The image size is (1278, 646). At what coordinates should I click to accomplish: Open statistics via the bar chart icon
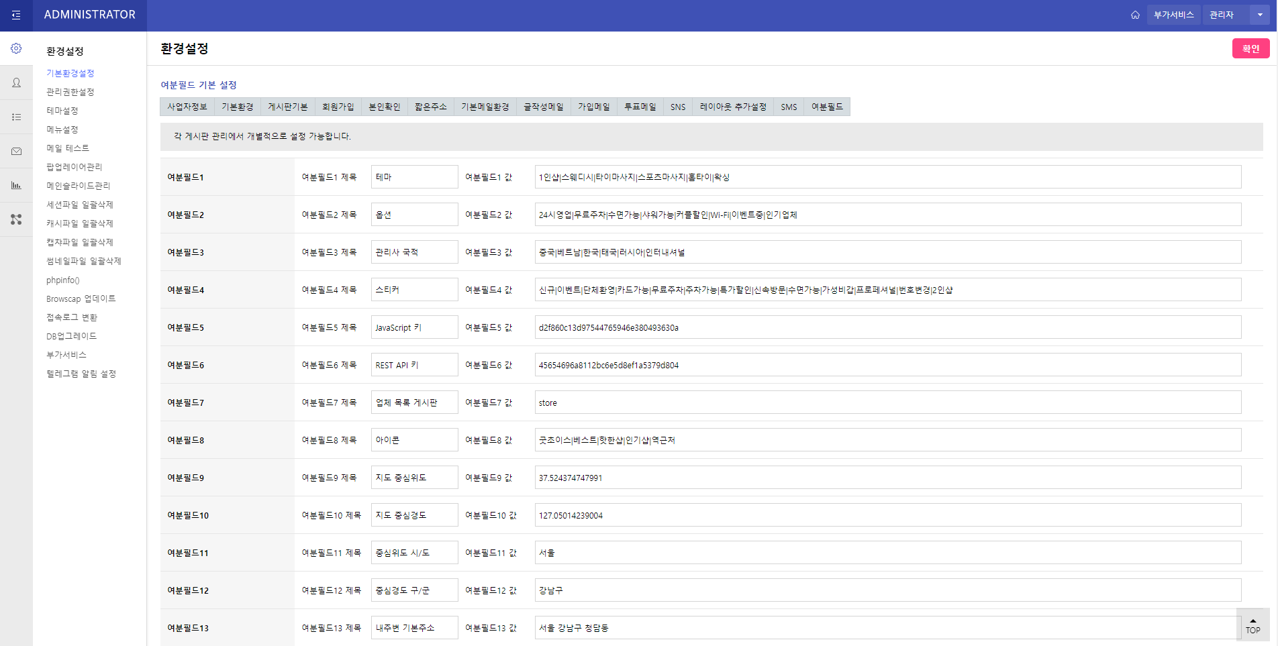[x=16, y=185]
